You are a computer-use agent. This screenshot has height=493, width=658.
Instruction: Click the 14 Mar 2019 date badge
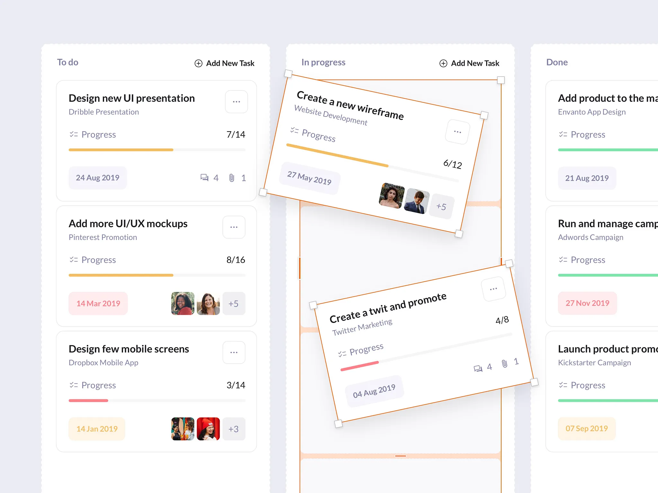[98, 303]
